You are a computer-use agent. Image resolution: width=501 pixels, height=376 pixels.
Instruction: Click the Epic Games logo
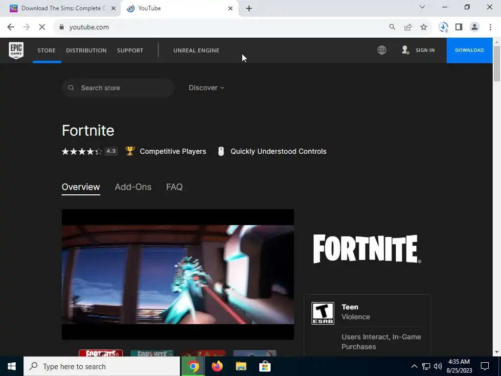pos(16,50)
